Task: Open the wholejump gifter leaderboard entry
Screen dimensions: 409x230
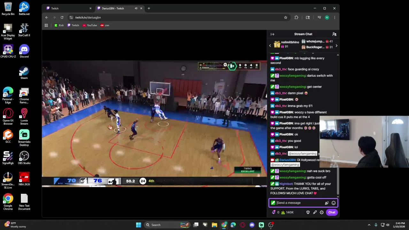Action: (x=317, y=42)
